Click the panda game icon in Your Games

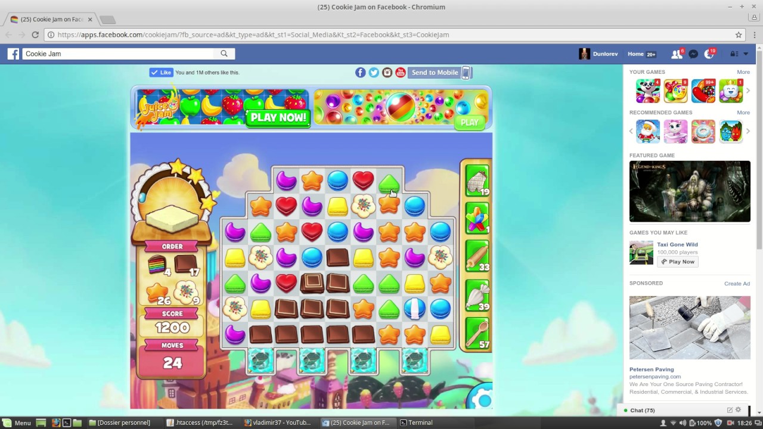[x=647, y=91]
